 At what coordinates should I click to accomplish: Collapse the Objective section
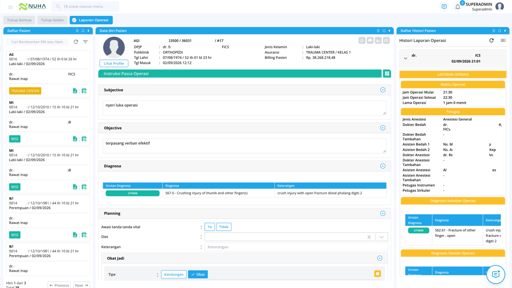pos(383,128)
